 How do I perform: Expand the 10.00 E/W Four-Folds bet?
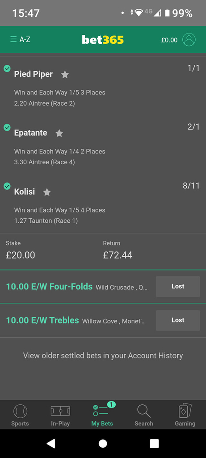tap(77, 287)
